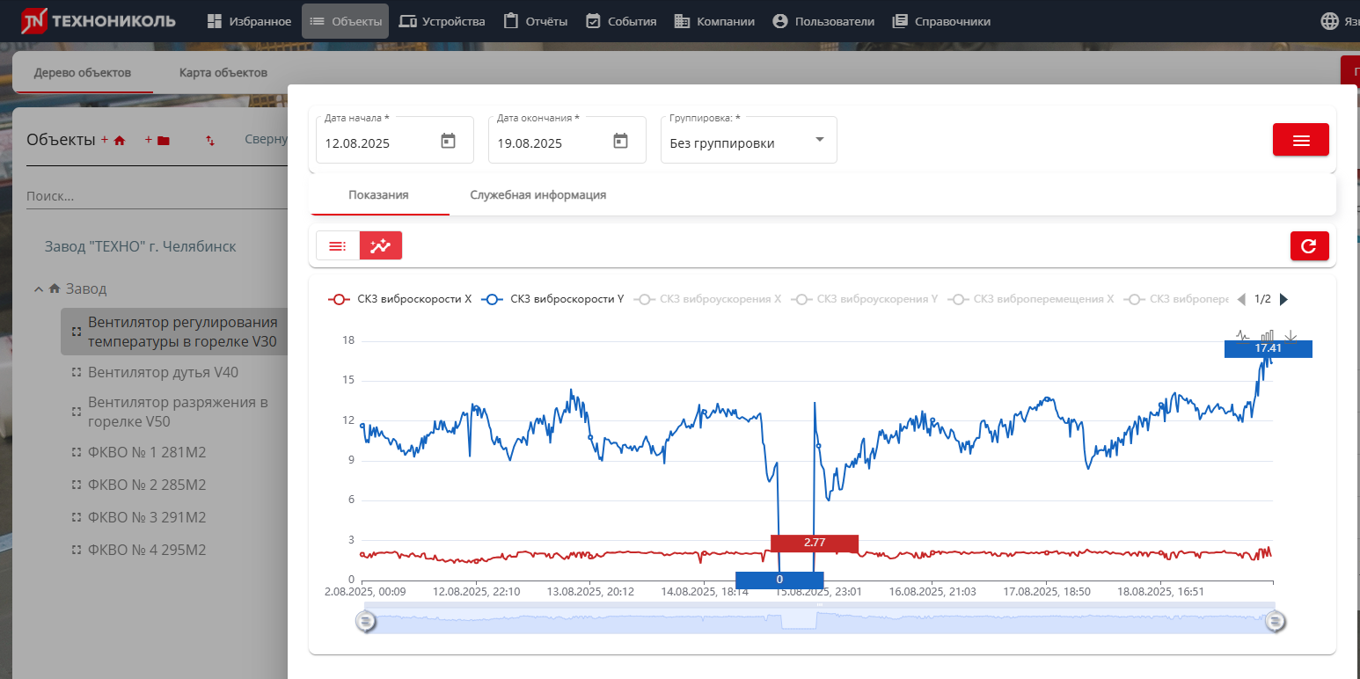This screenshot has height=679, width=1360.
Task: Switch to chart view with red graph button
Action: [380, 246]
